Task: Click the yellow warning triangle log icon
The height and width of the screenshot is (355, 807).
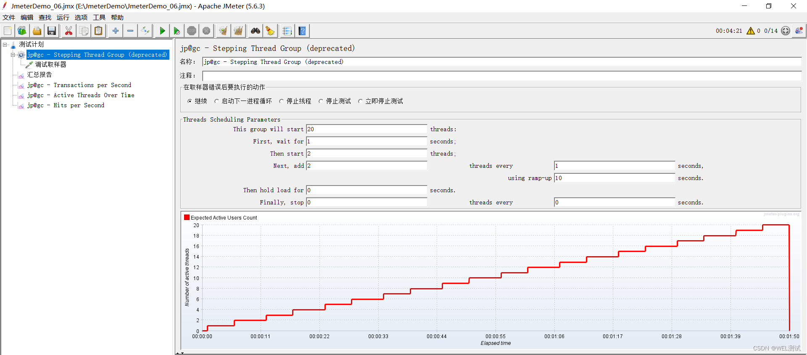Action: (x=751, y=31)
